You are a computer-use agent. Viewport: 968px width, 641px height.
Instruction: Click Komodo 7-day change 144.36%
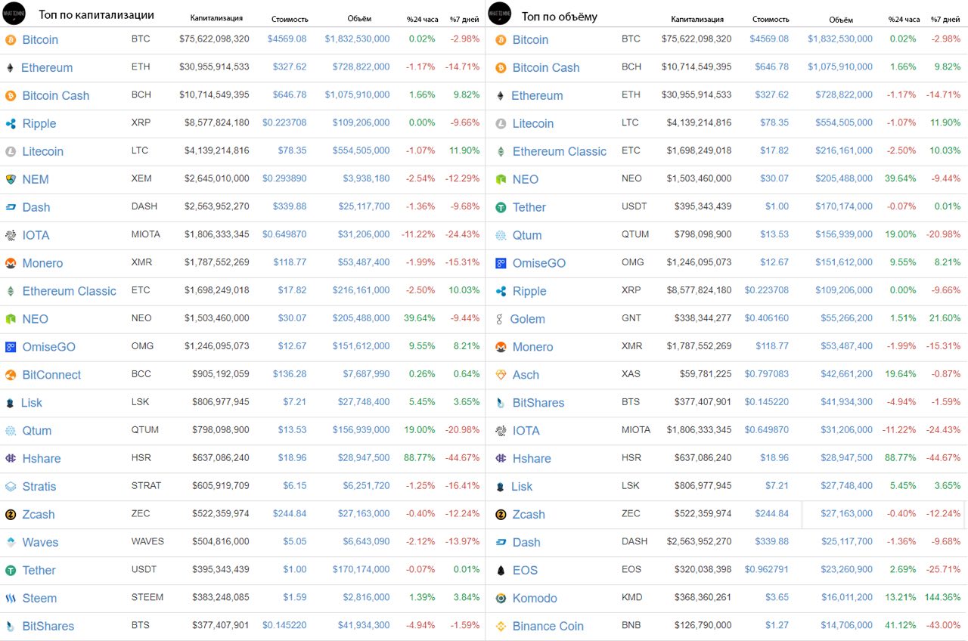942,598
